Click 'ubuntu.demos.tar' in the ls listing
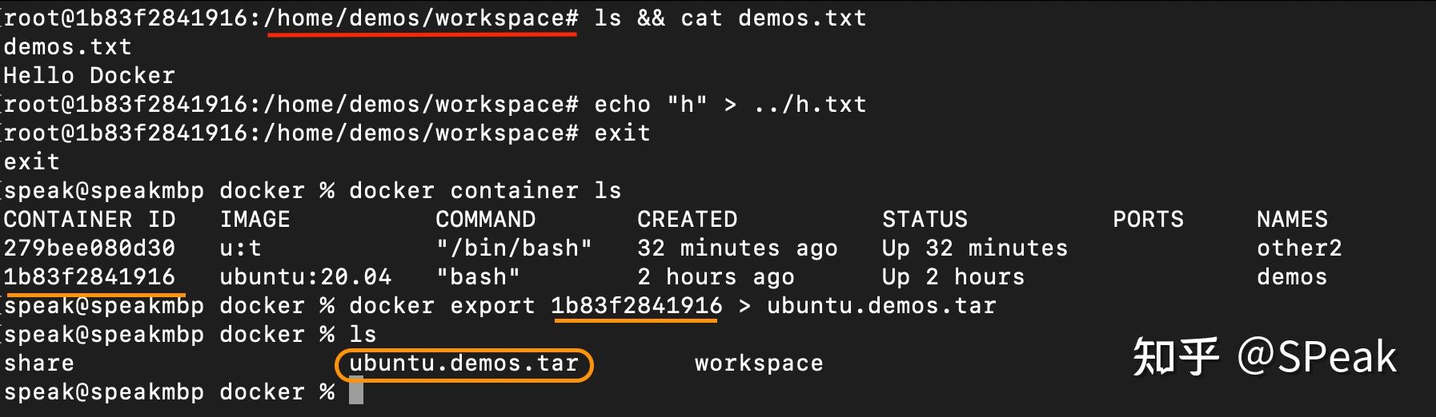This screenshot has height=417, width=1436. pyautogui.click(x=464, y=363)
